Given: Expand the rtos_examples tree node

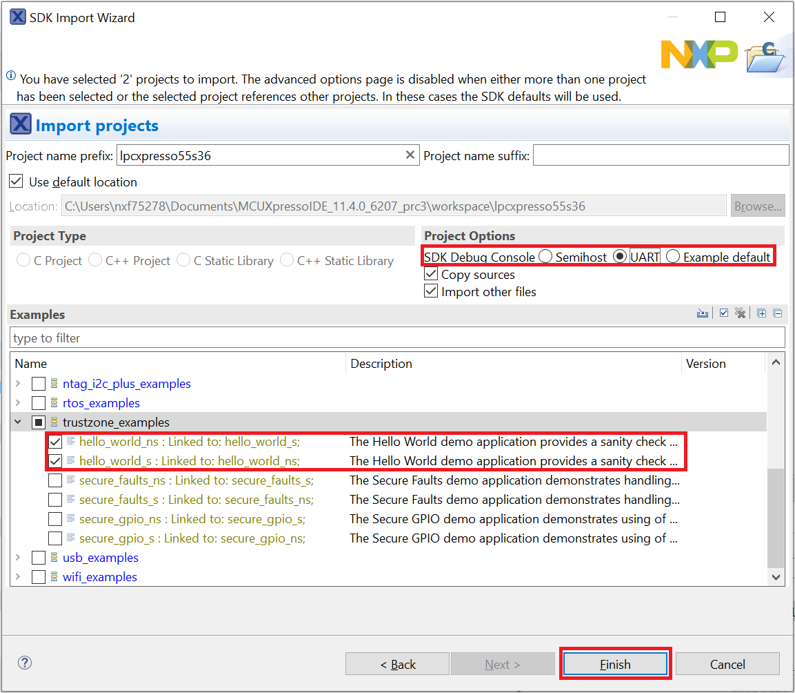Looking at the screenshot, I should tap(19, 403).
